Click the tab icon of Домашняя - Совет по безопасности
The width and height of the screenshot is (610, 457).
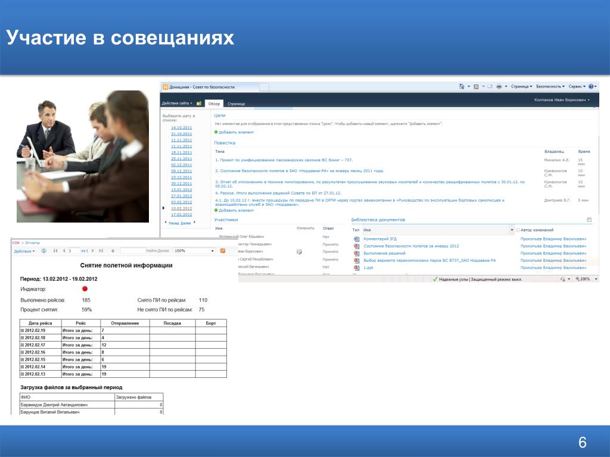(x=166, y=87)
